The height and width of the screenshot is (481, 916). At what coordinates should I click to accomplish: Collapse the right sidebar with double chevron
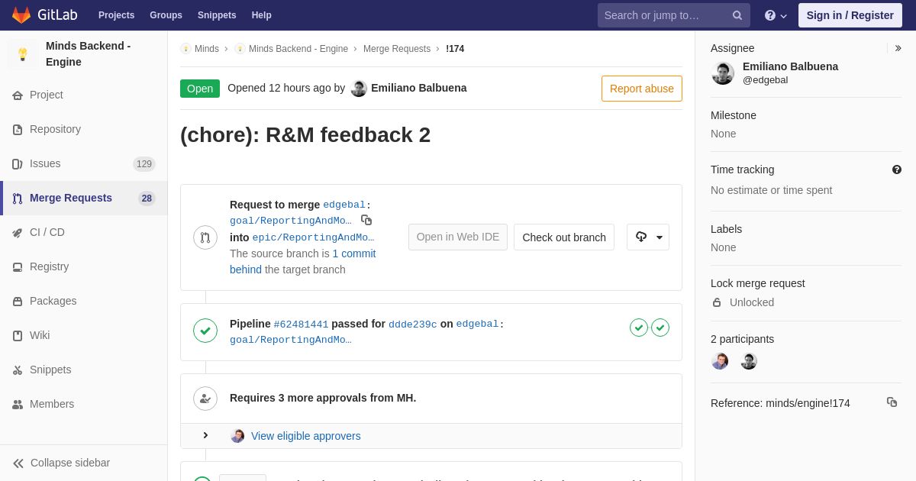pos(898,48)
